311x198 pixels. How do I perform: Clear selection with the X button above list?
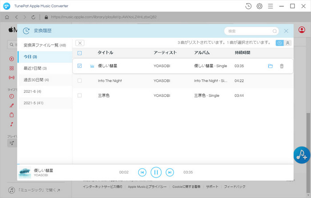coord(80,43)
